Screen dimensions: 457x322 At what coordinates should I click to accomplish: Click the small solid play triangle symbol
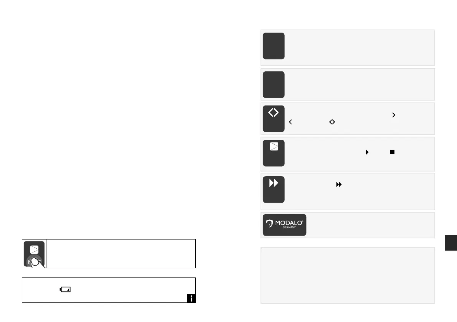(367, 152)
